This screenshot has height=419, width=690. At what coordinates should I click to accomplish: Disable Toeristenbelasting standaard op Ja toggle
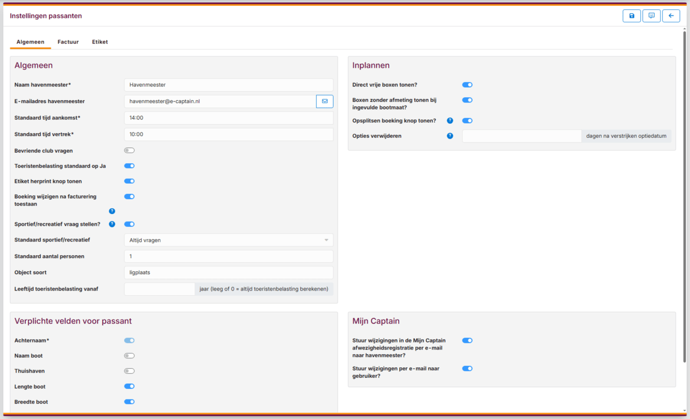[x=129, y=166]
